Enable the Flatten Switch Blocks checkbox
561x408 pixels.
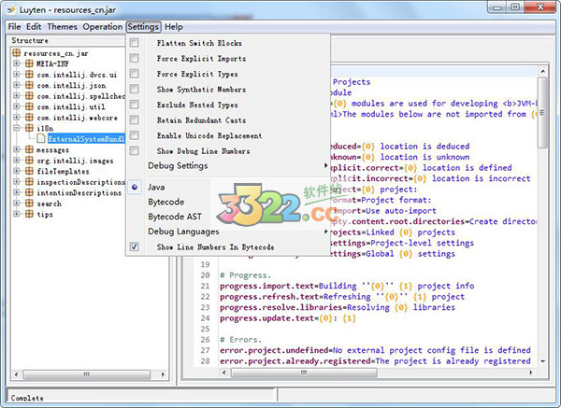click(135, 43)
